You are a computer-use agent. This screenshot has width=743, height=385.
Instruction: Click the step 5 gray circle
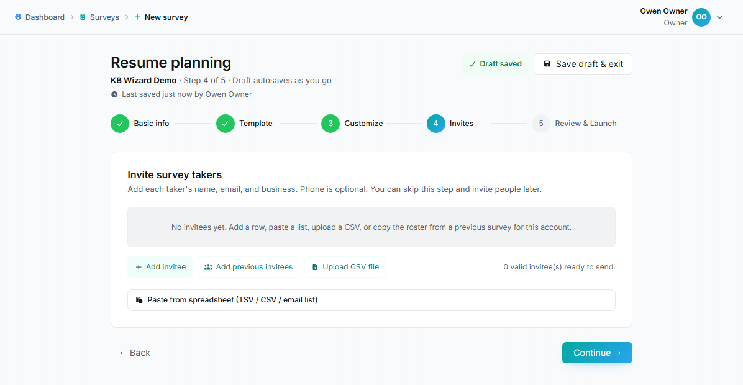coord(540,124)
